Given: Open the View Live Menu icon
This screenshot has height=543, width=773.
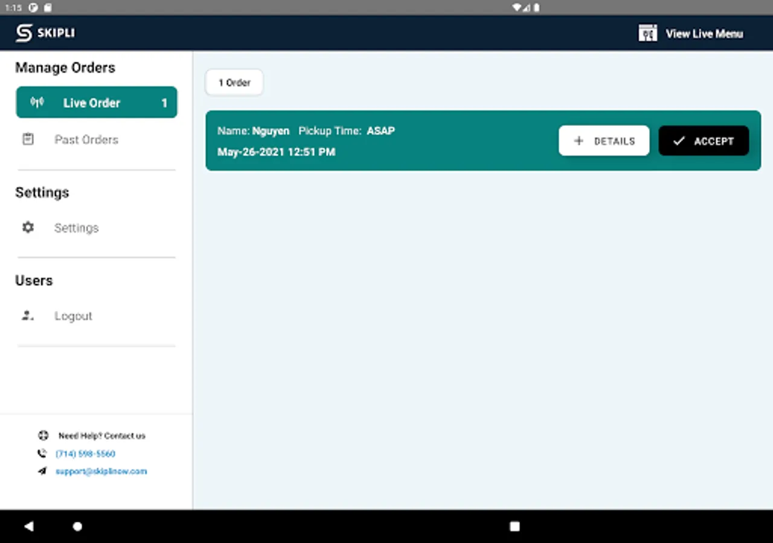Looking at the screenshot, I should click(647, 33).
